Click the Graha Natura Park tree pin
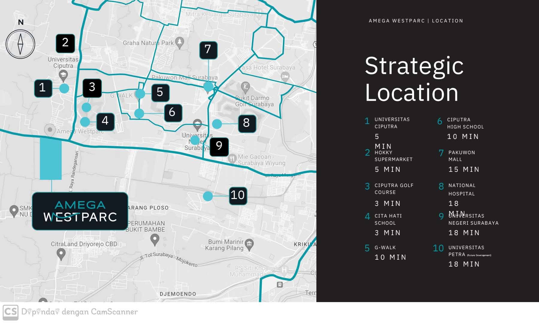Screen dimensions: 539x323 pos(179,43)
